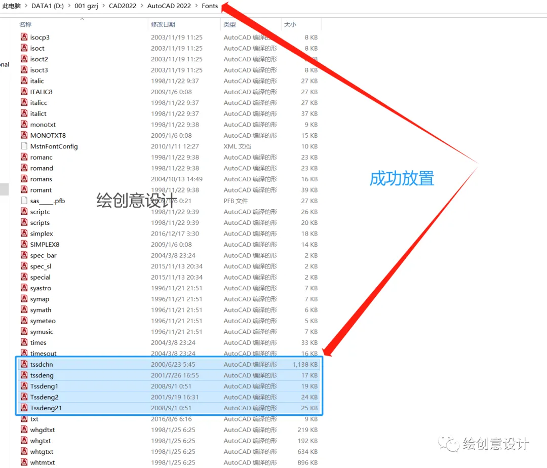547x468 pixels.
Task: Select the file named Tssdeng2
Action: 44,397
